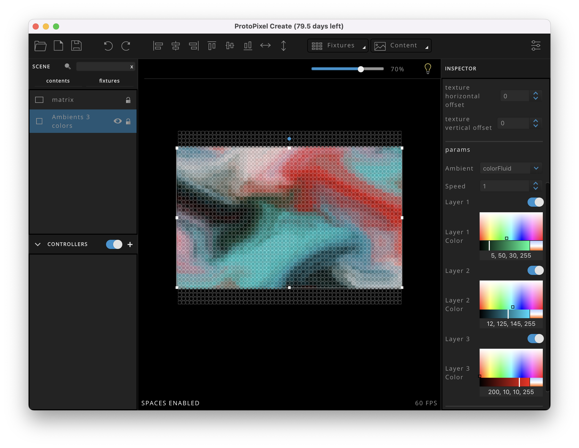Screen dimensions: 579x448
Task: Click the SPACES ENABLED status text
Action: click(x=170, y=403)
